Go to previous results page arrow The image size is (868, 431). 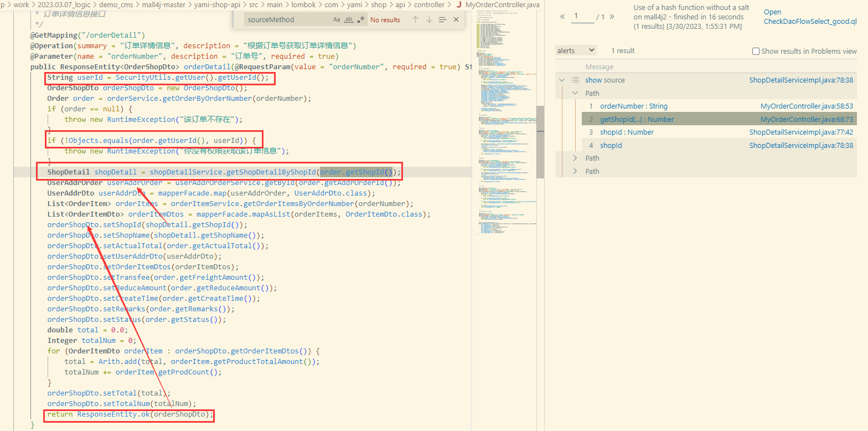pos(562,17)
